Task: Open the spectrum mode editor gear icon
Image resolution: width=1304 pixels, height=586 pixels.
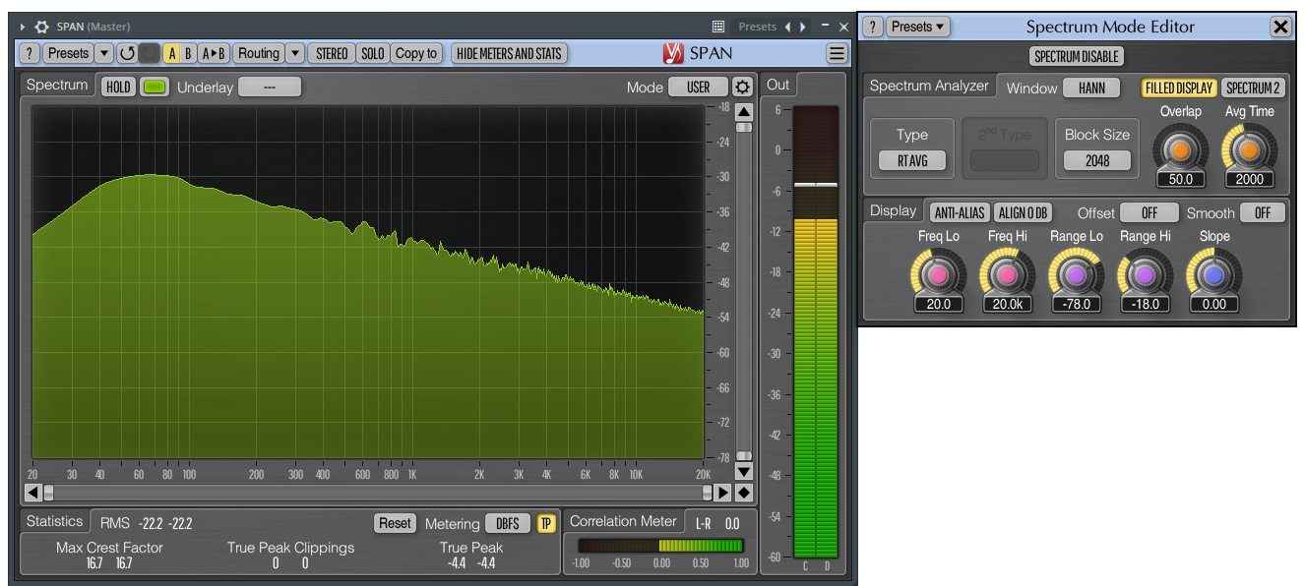Action: (742, 87)
